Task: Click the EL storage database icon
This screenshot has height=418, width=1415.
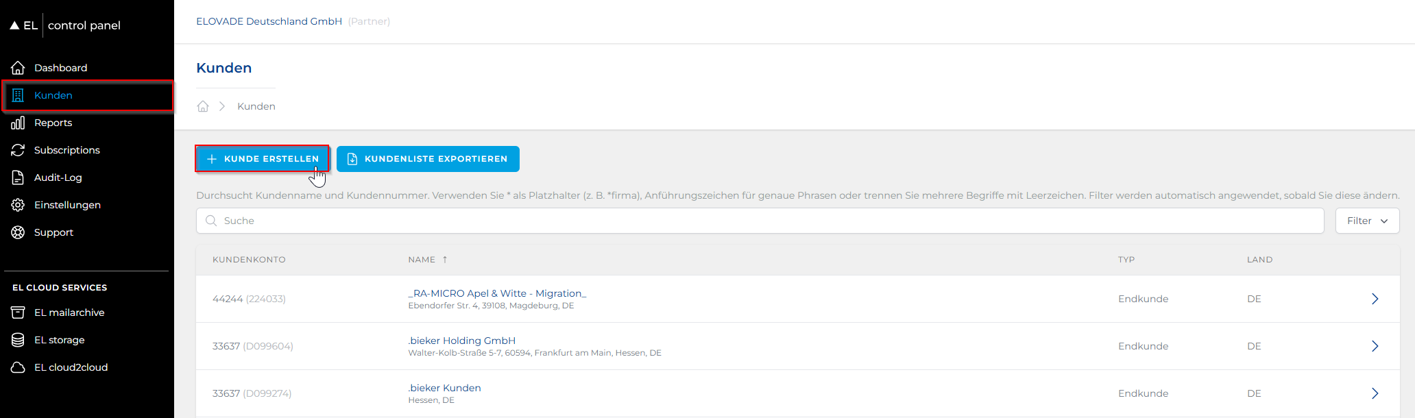Action: coord(19,340)
